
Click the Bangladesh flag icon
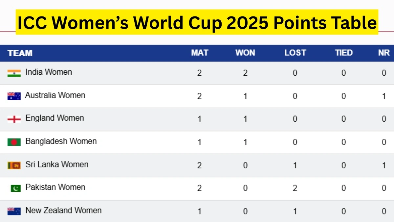[x=14, y=142]
